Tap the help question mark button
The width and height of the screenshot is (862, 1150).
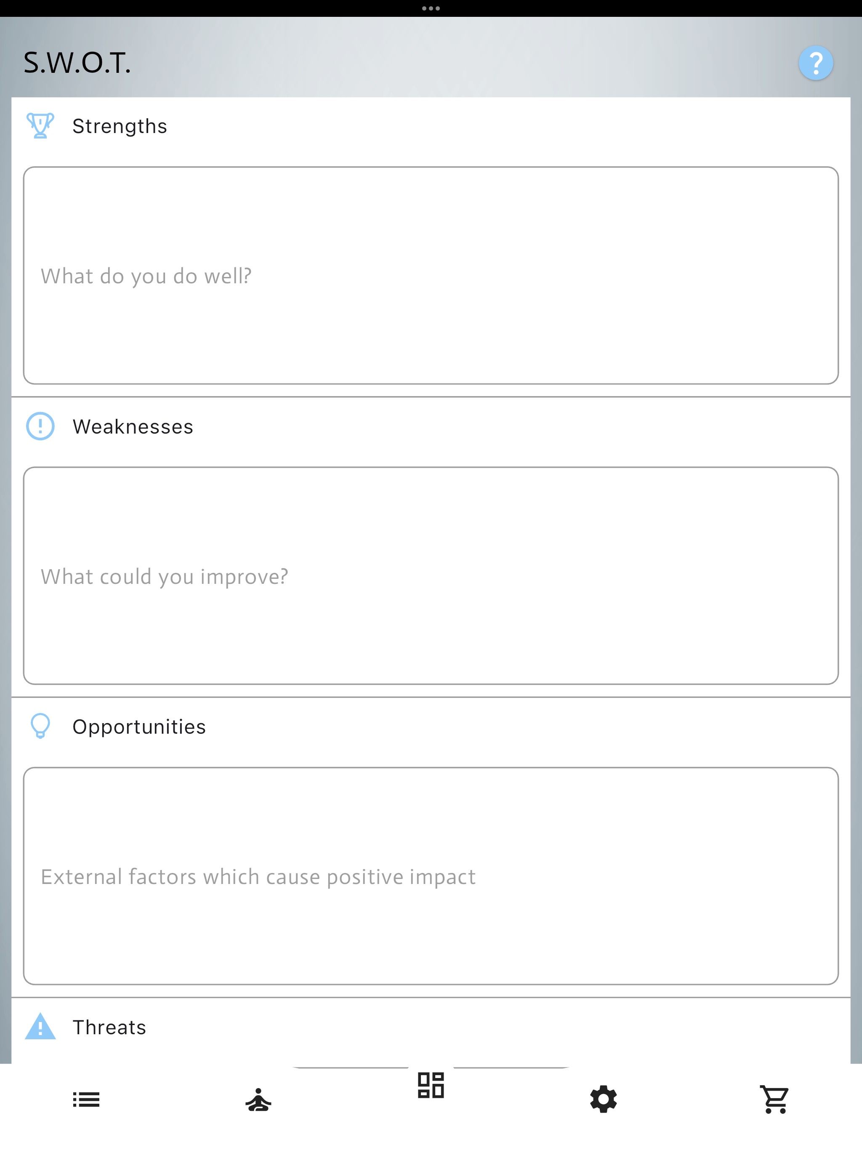point(816,63)
